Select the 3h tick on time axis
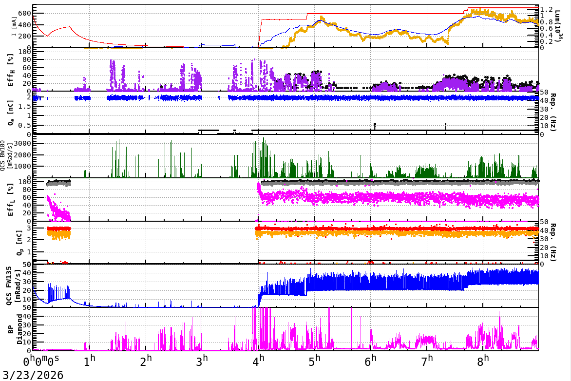This screenshot has width=571, height=381. click(202, 362)
